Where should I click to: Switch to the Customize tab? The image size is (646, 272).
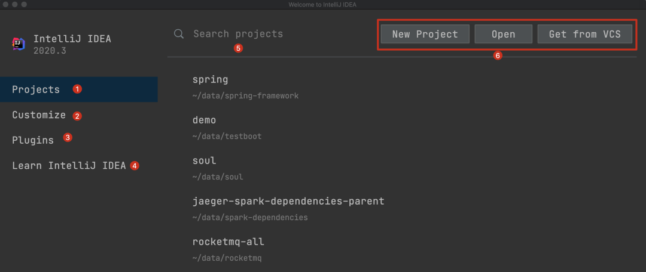tap(39, 115)
